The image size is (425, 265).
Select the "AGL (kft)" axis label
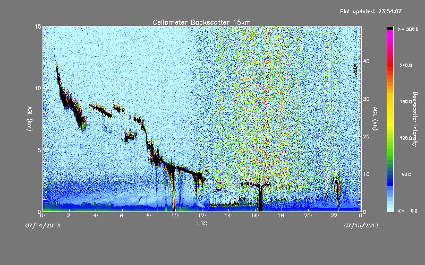375,118
